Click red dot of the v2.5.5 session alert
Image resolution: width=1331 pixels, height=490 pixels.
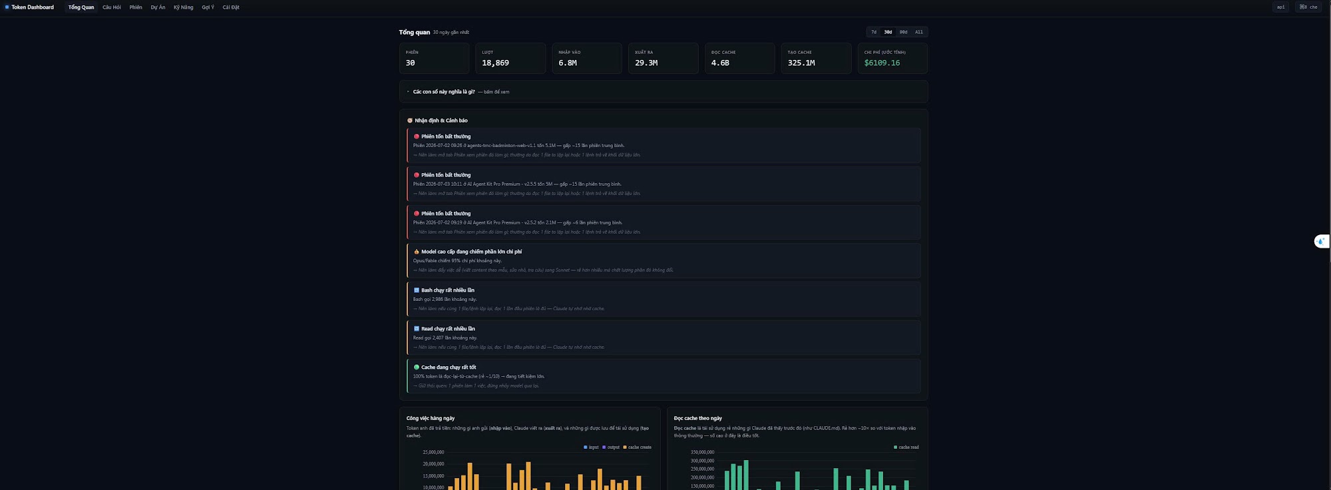coord(417,175)
